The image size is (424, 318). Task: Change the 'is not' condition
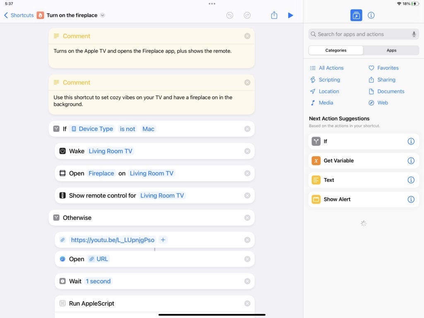point(128,129)
